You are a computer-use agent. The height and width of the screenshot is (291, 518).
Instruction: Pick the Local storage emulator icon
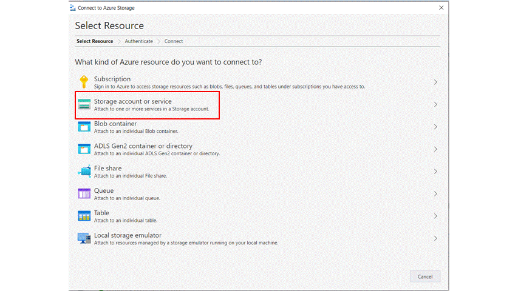coord(84,238)
